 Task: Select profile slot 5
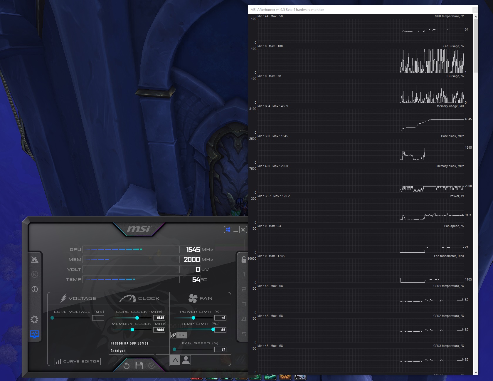(x=244, y=334)
